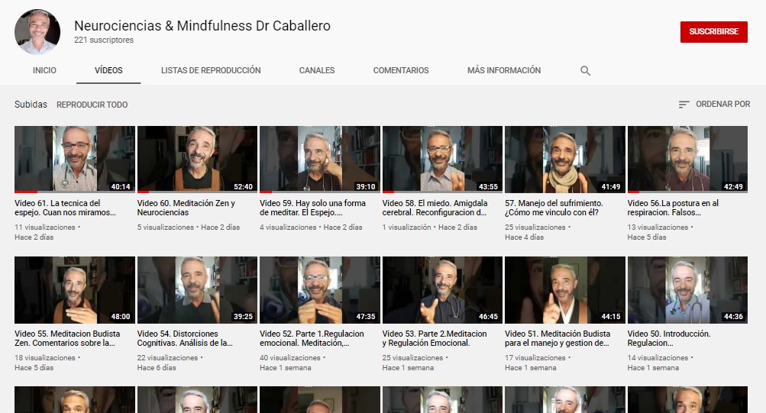Play all uploads via Reproducir todo
The image size is (766, 413).
click(92, 105)
